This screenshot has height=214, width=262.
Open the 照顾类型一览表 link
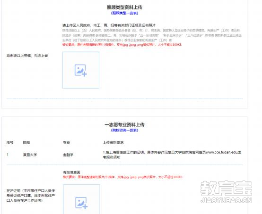click(124, 13)
